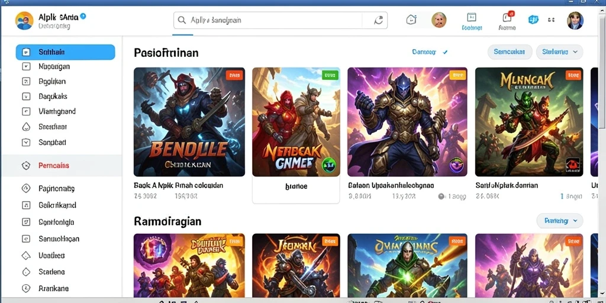The image size is (606, 303).
Task: Click the Snesfiaar droplet icon
Action: pyautogui.click(x=26, y=127)
